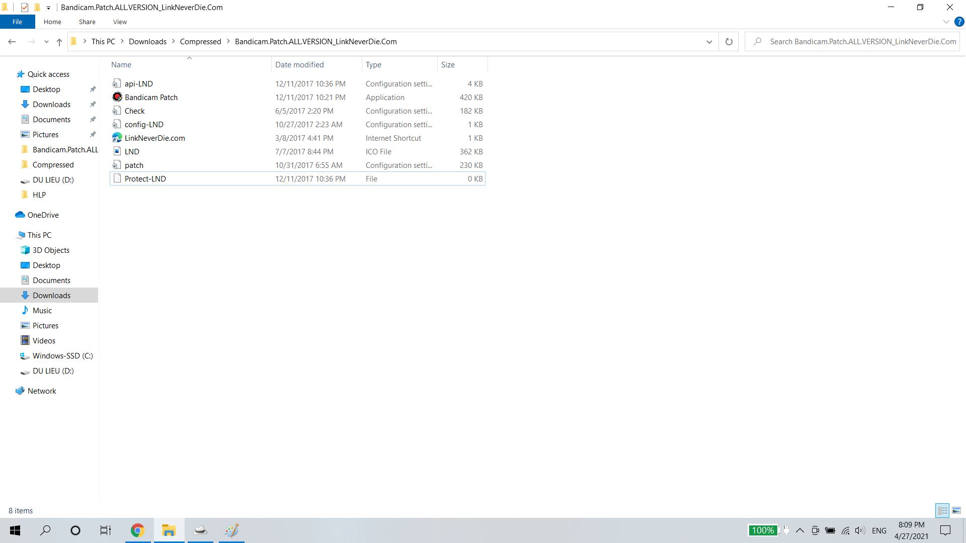
Task: Open the LND ICO file
Action: coord(131,151)
